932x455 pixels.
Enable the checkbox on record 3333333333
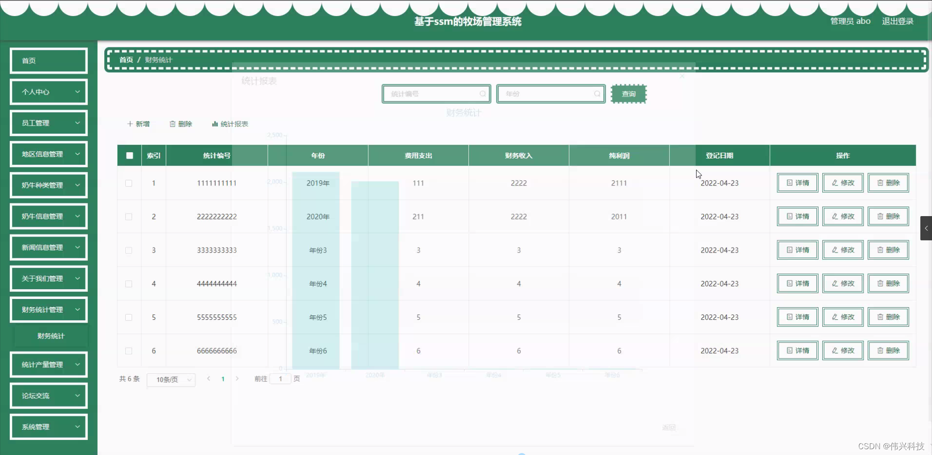129,251
